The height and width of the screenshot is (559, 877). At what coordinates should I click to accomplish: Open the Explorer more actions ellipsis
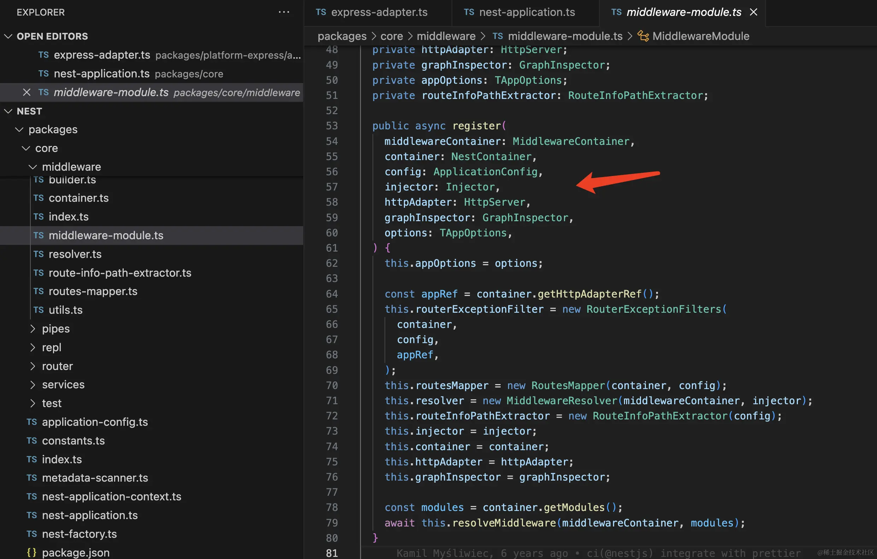pos(284,12)
